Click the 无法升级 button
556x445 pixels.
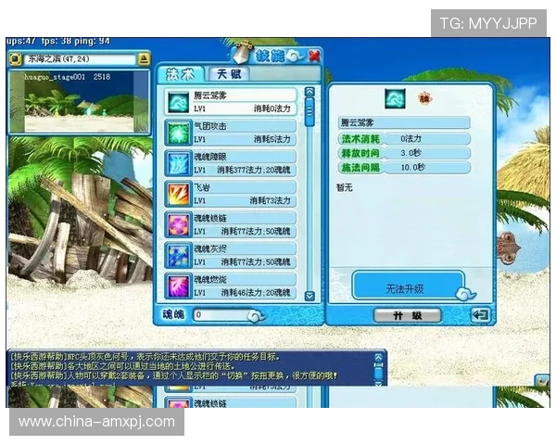[408, 286]
